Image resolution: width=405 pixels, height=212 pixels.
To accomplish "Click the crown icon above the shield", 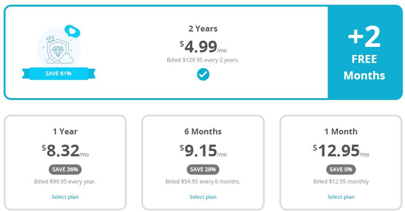I will (51, 39).
